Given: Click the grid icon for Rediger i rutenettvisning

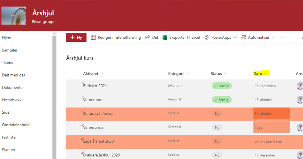Looking at the screenshot, I should pos(93,37).
